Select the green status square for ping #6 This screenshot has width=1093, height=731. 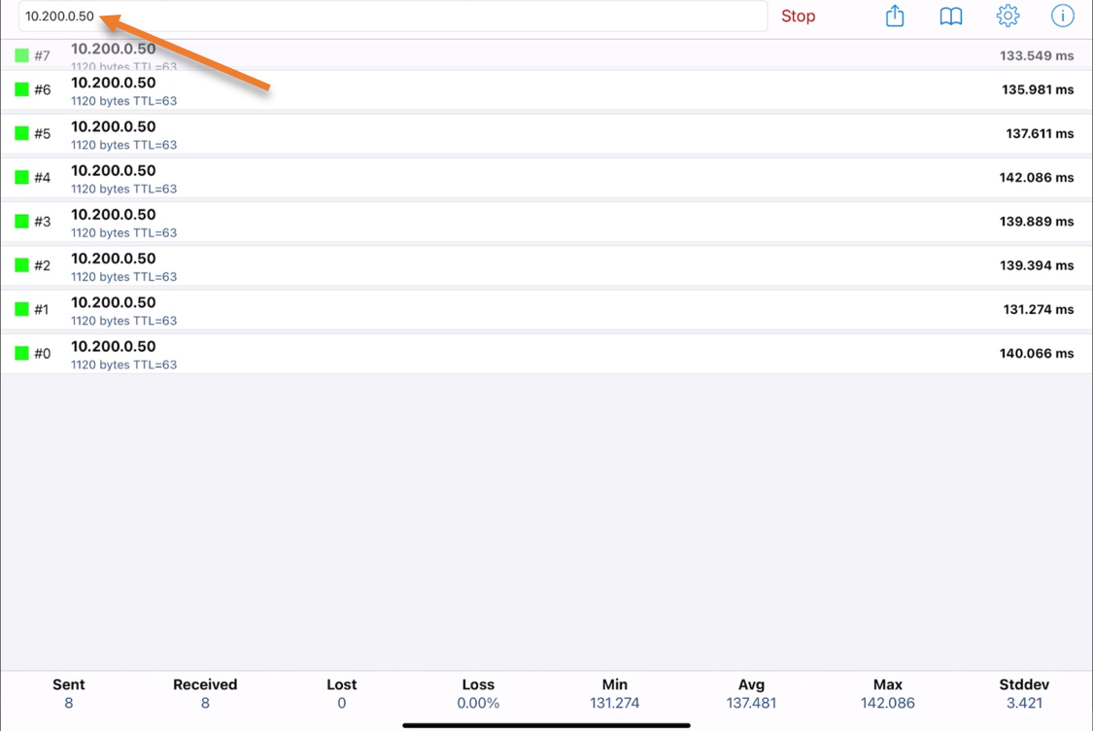(22, 89)
